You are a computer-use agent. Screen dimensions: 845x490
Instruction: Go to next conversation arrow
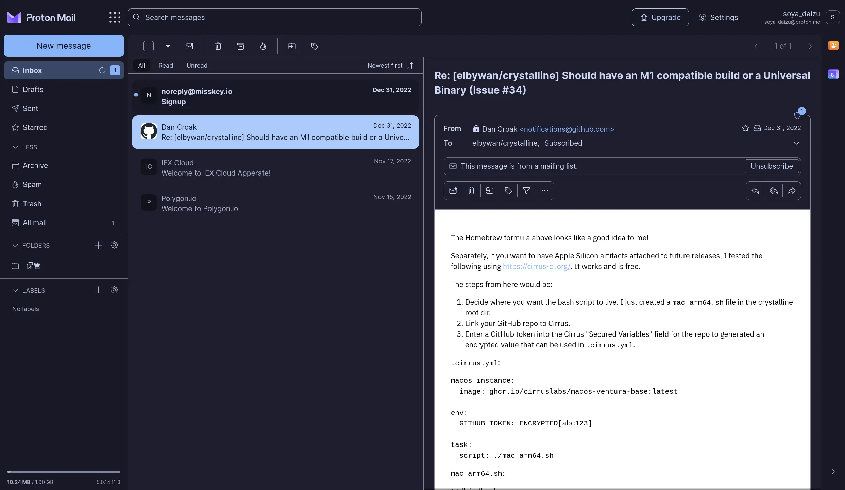pyautogui.click(x=810, y=46)
